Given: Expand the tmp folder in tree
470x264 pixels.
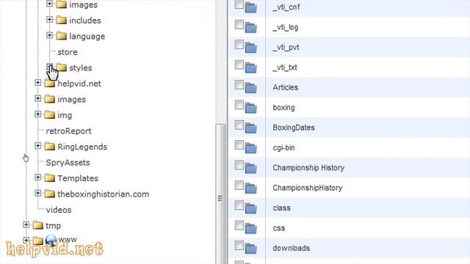Looking at the screenshot, I should click(x=26, y=224).
